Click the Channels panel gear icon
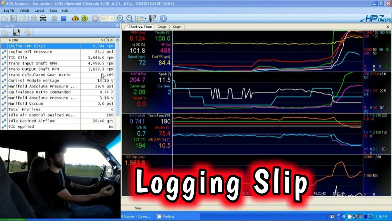Viewport: 392px width, 221px height. click(27, 33)
